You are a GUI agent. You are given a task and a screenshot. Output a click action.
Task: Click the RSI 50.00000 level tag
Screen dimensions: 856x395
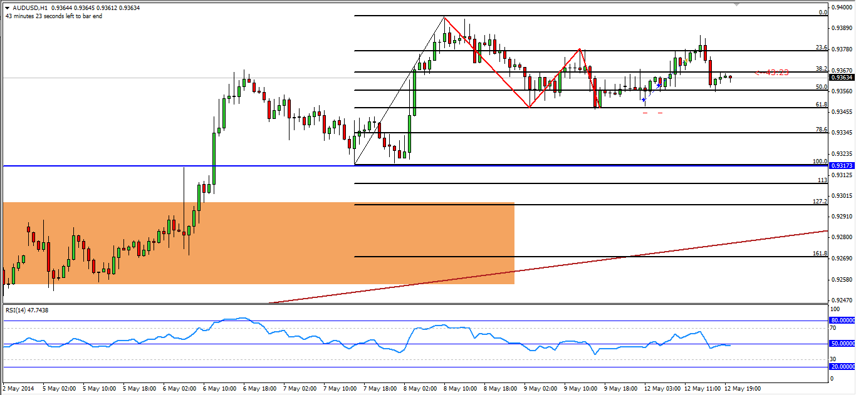coord(841,344)
